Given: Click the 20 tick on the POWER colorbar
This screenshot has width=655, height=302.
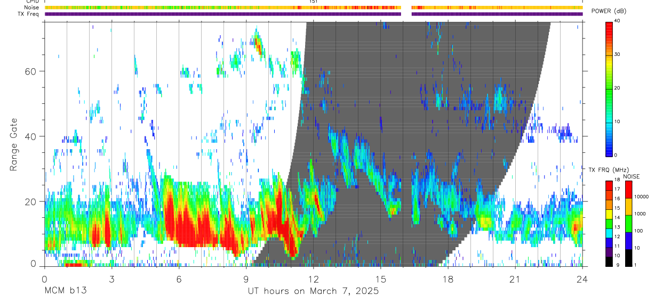Looking at the screenshot, I should pyautogui.click(x=618, y=88).
